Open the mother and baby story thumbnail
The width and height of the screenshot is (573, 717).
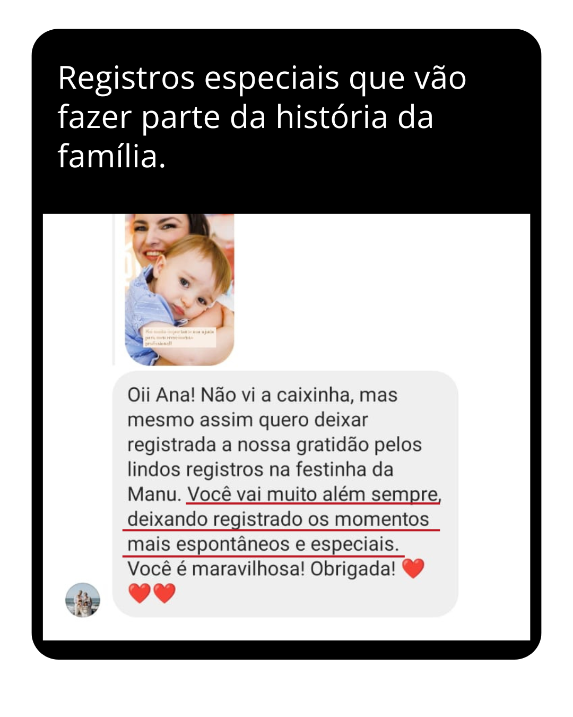pyautogui.click(x=179, y=289)
